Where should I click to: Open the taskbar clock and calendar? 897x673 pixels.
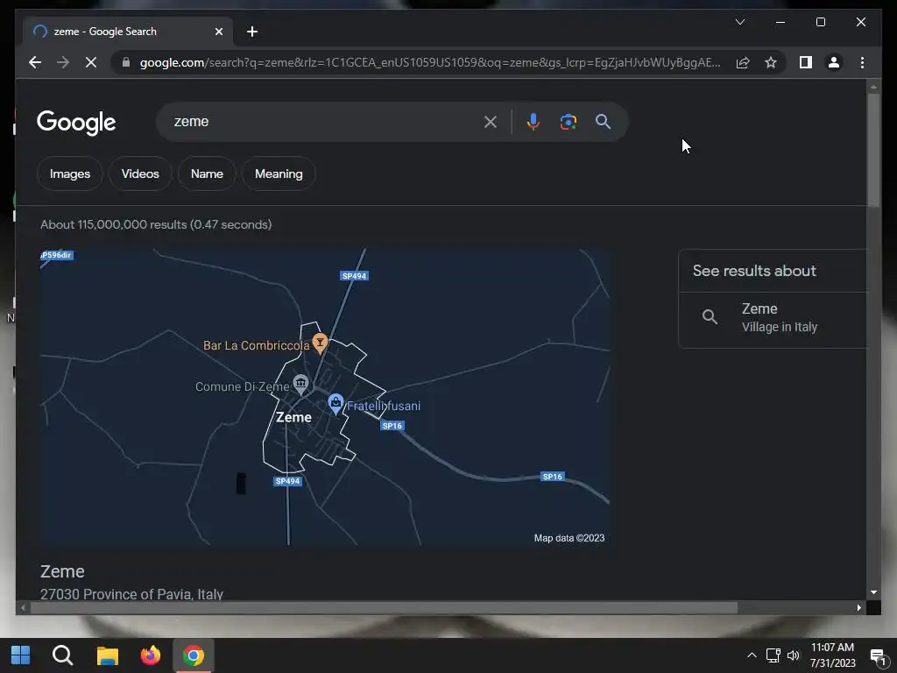(x=832, y=655)
